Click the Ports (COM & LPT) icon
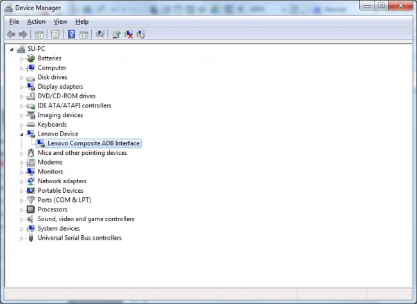The image size is (417, 304). (31, 200)
